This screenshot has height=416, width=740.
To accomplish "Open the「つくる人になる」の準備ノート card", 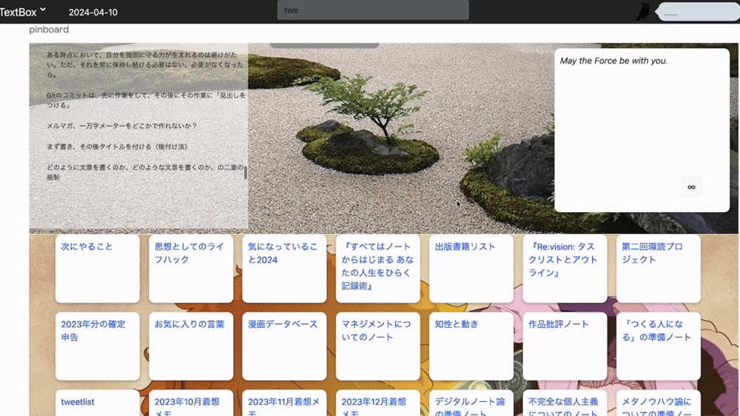I will coord(659,346).
